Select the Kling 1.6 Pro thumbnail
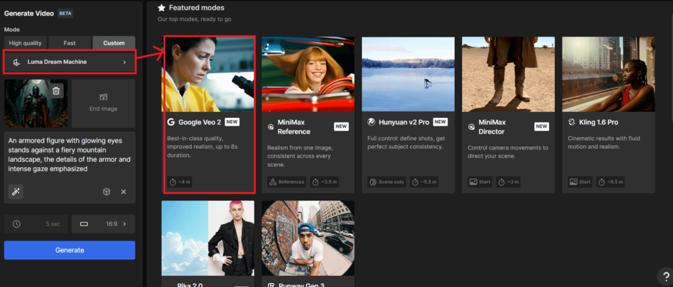The width and height of the screenshot is (673, 287). (609, 74)
